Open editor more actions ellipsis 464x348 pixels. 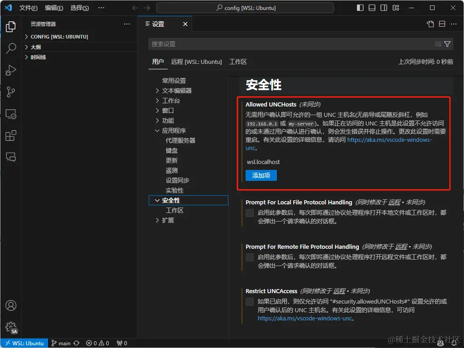coord(454,24)
